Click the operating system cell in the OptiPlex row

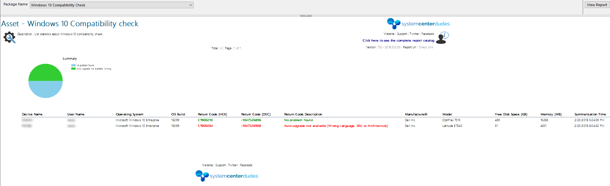[x=137, y=120]
